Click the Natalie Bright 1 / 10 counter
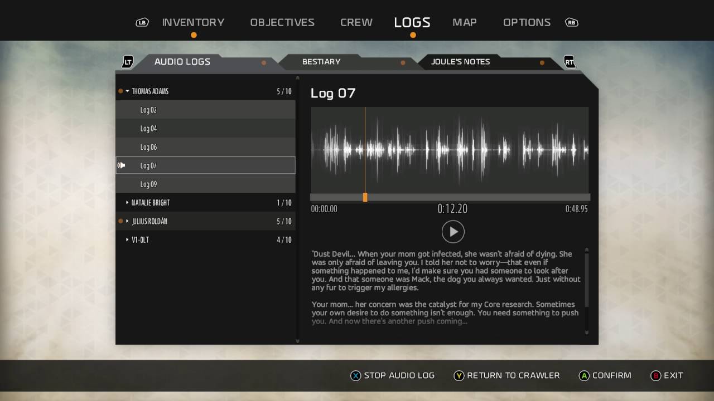 [284, 203]
